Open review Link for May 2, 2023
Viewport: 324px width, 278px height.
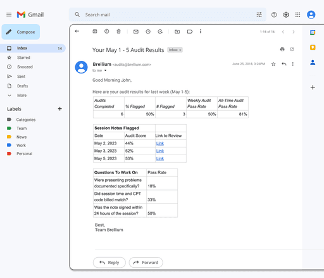point(160,144)
